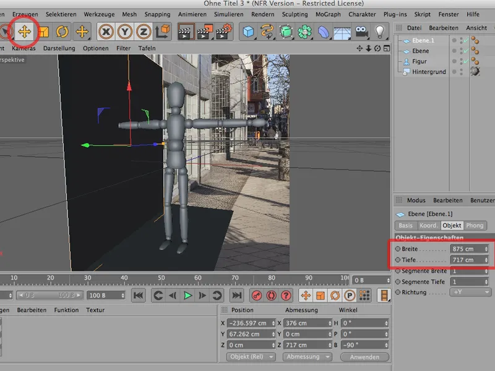Click the current frame 0 B stepper
The width and height of the screenshot is (495, 371).
[389, 280]
